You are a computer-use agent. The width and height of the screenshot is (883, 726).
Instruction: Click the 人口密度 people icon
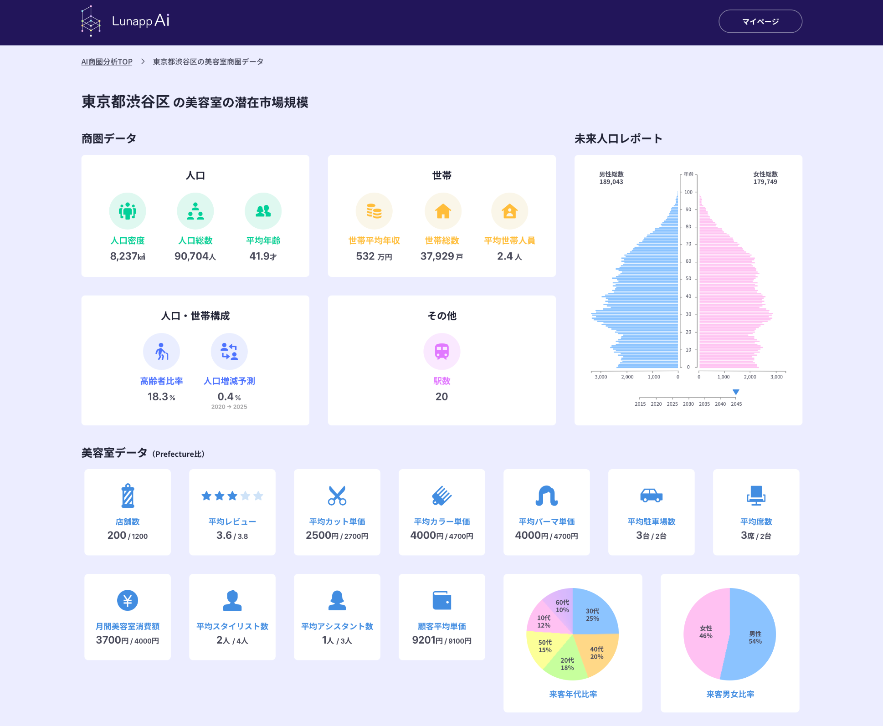tap(128, 211)
